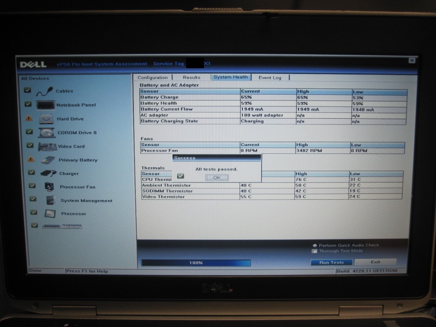Click the All Devices heading
The image size is (436, 327).
pyautogui.click(x=35, y=78)
